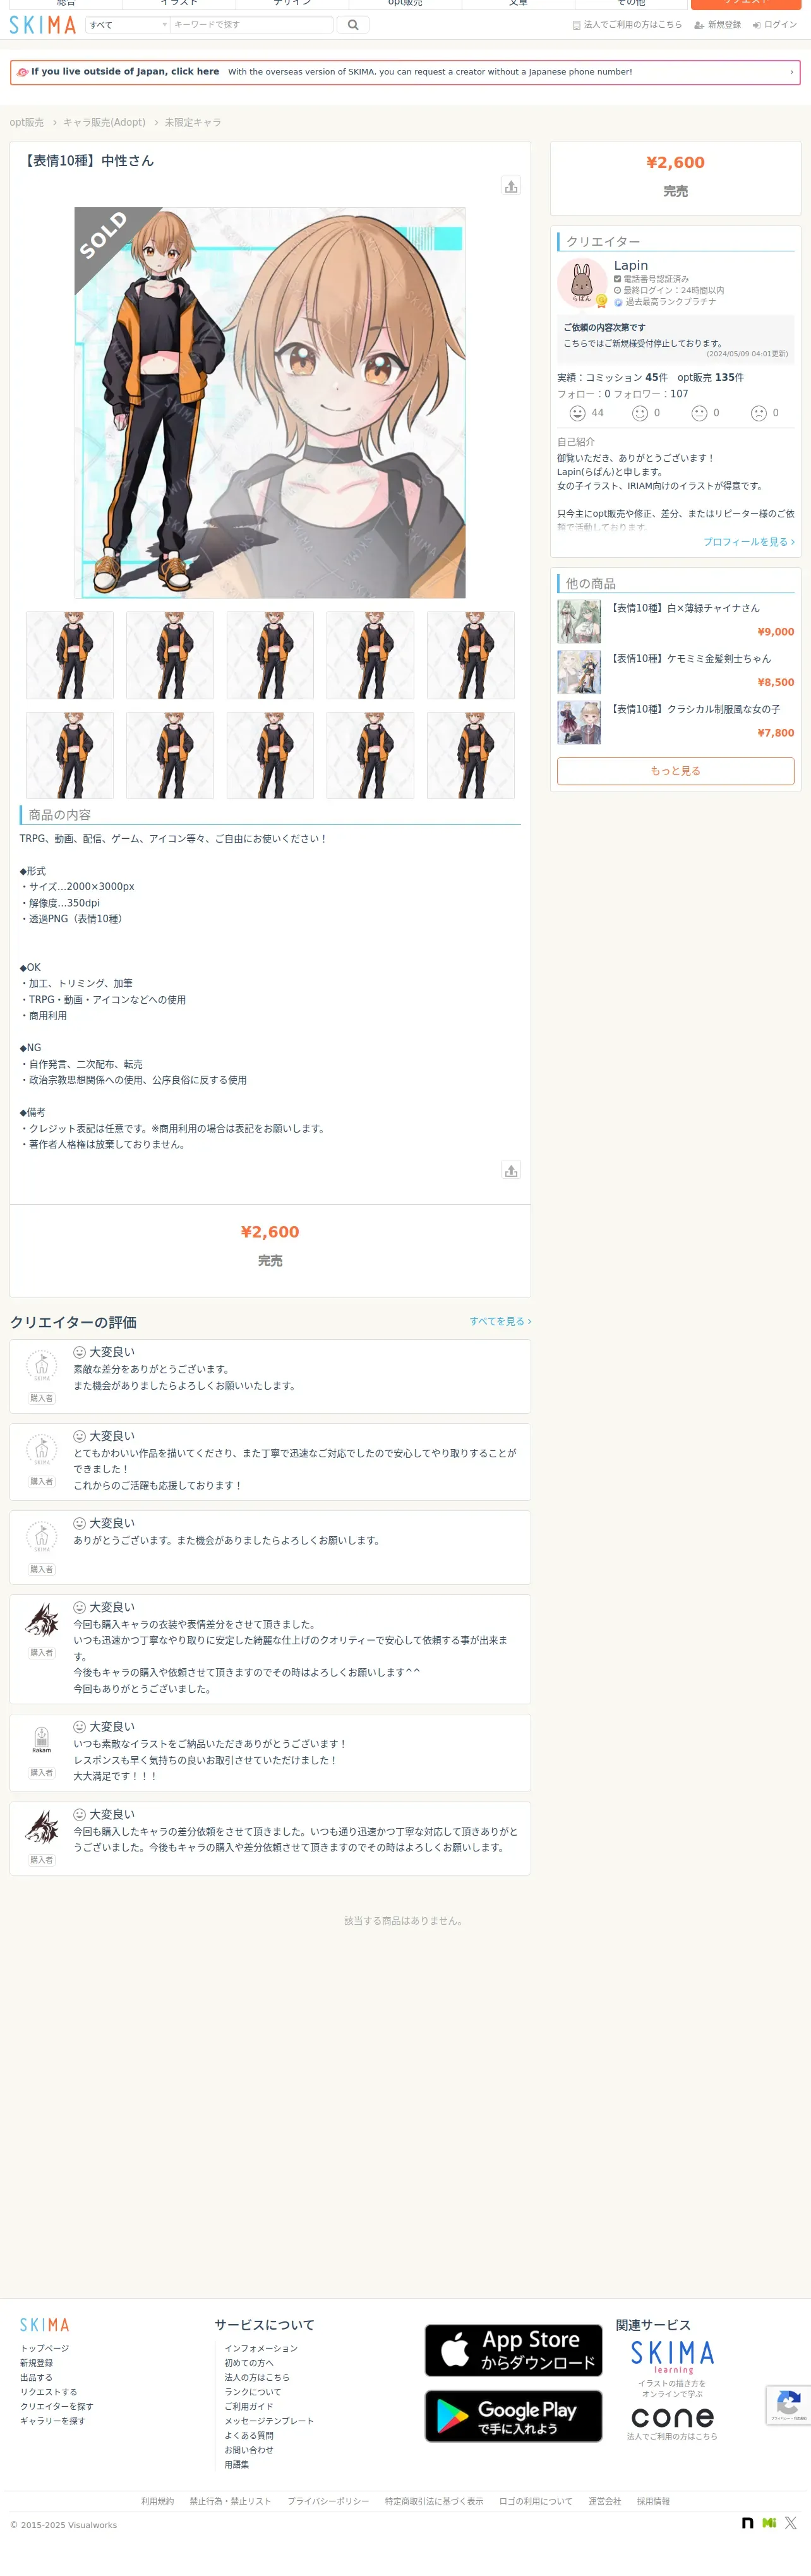Focus the キーワードで探す search field
Image resolution: width=811 pixels, height=2576 pixels.
251,24
